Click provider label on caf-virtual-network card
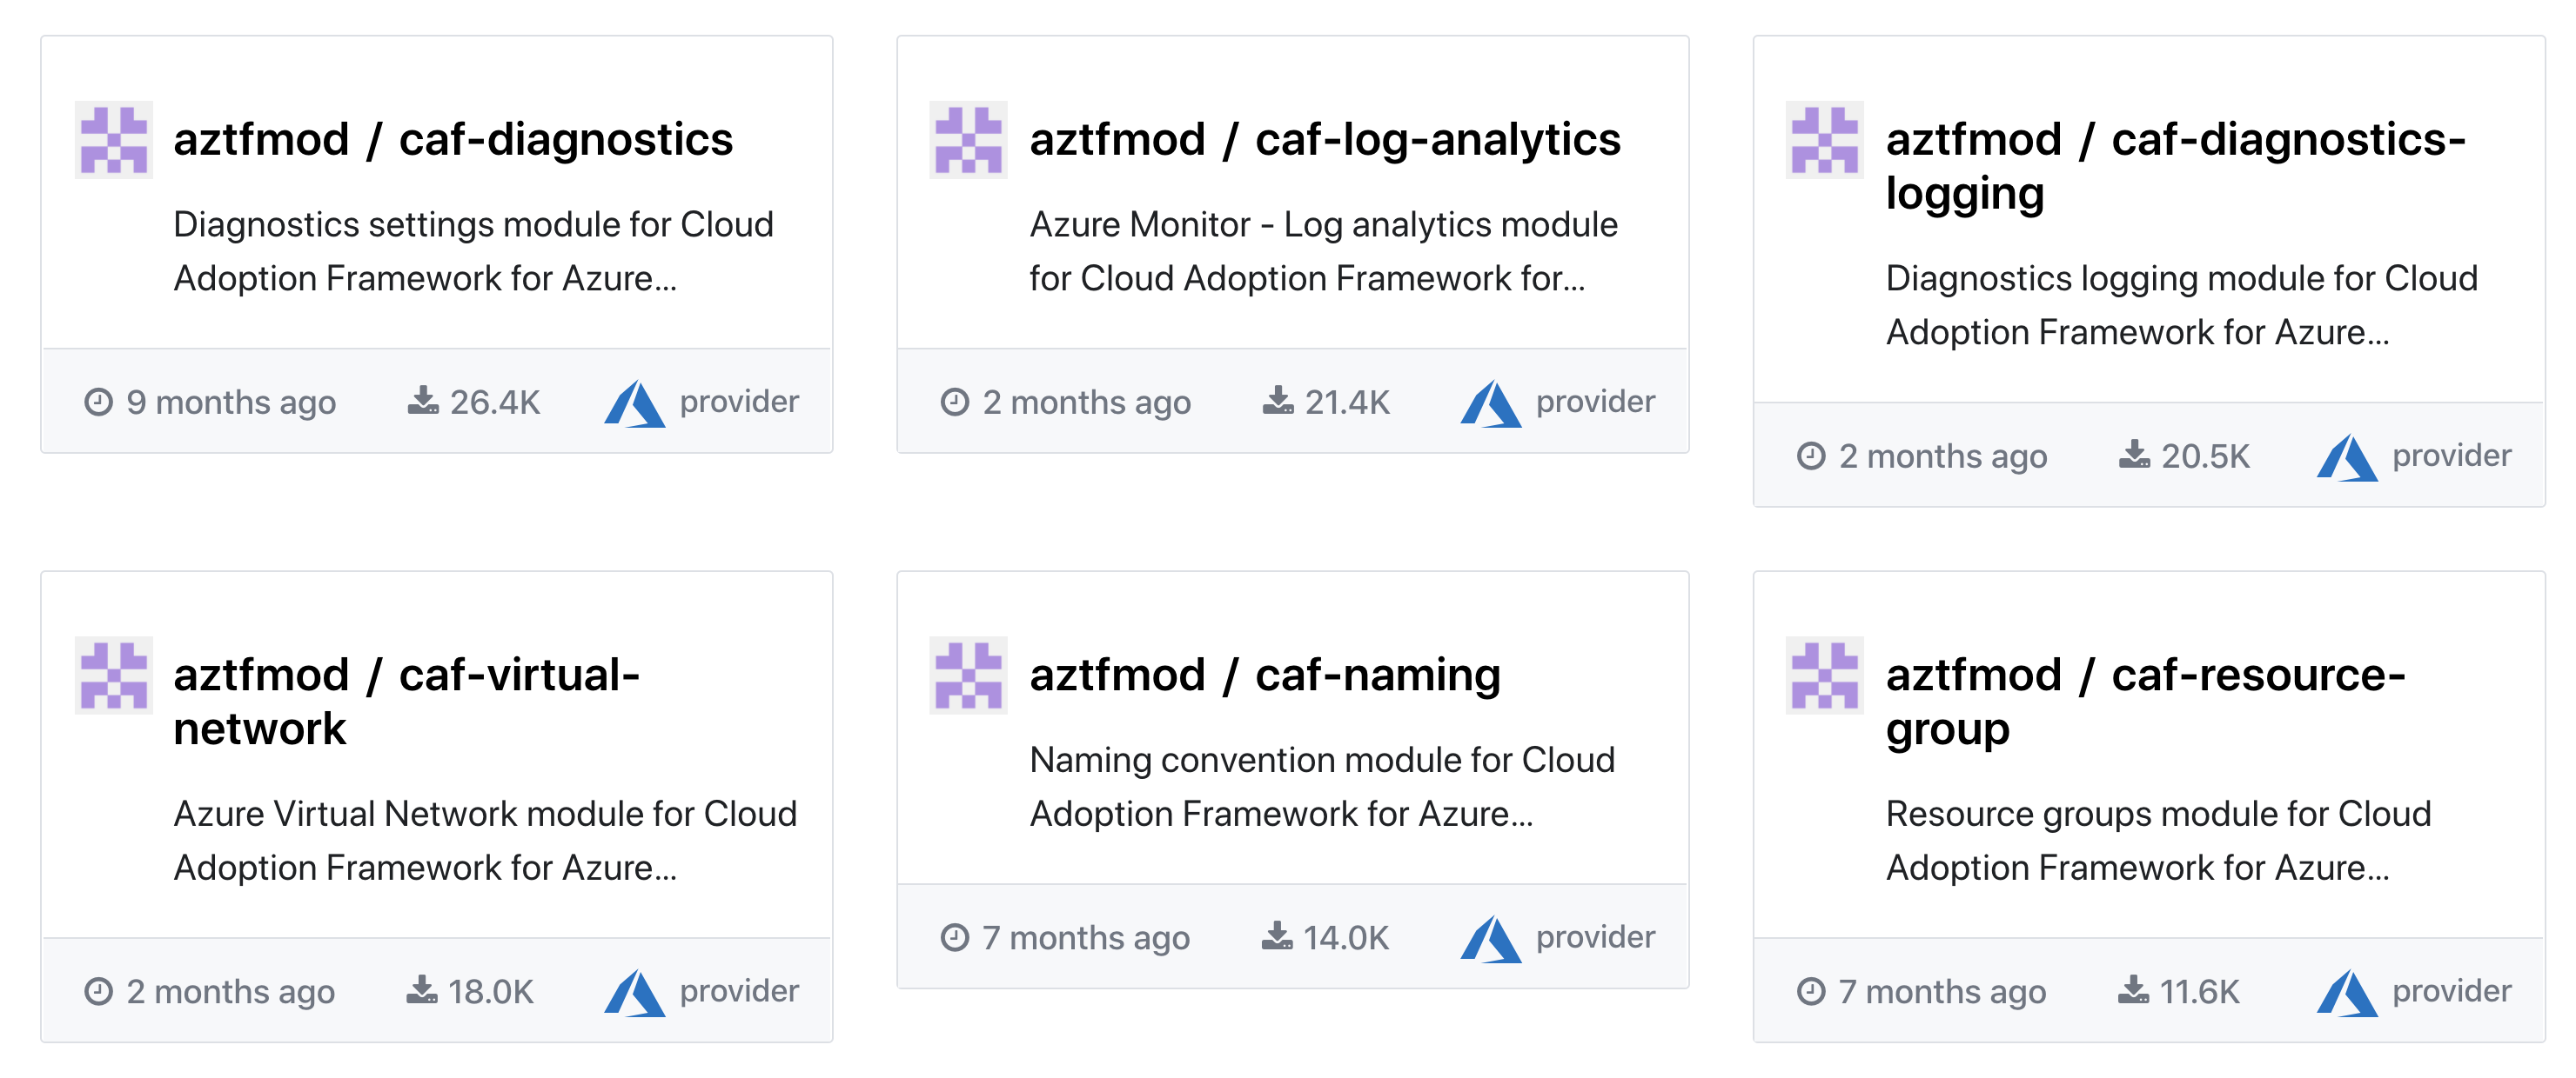This screenshot has height=1078, width=2576. [x=739, y=991]
